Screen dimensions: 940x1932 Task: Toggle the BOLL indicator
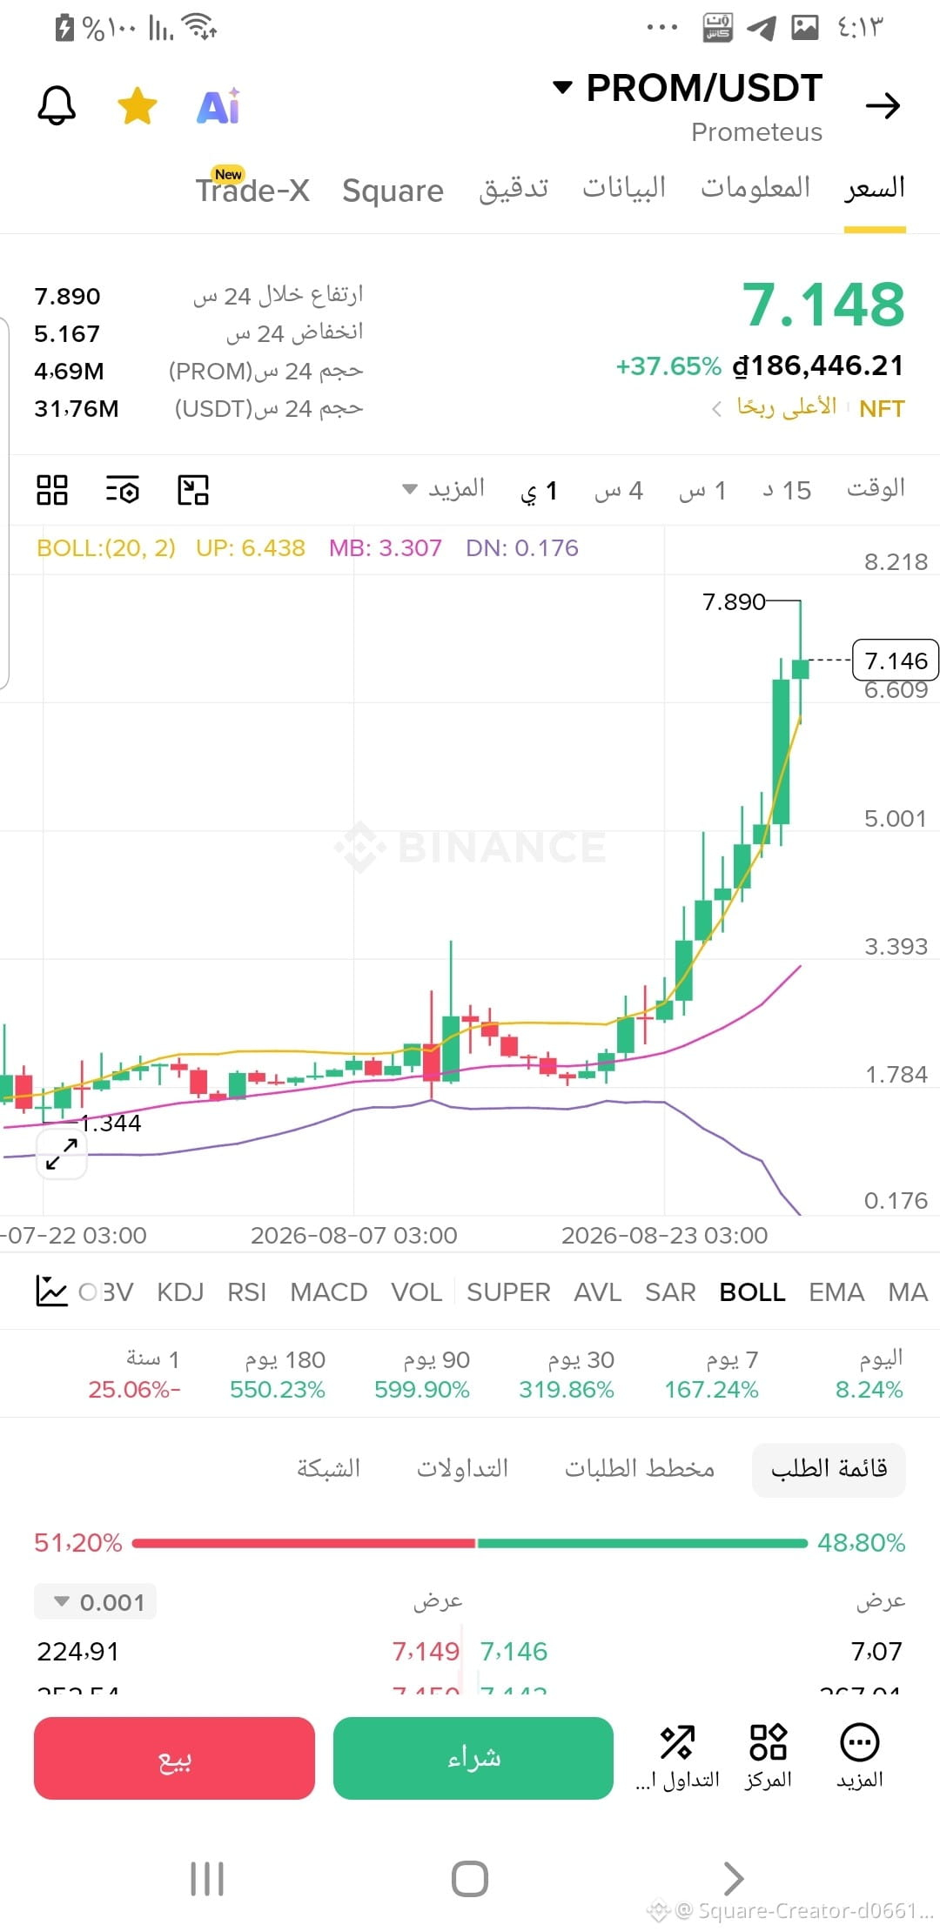(752, 1292)
